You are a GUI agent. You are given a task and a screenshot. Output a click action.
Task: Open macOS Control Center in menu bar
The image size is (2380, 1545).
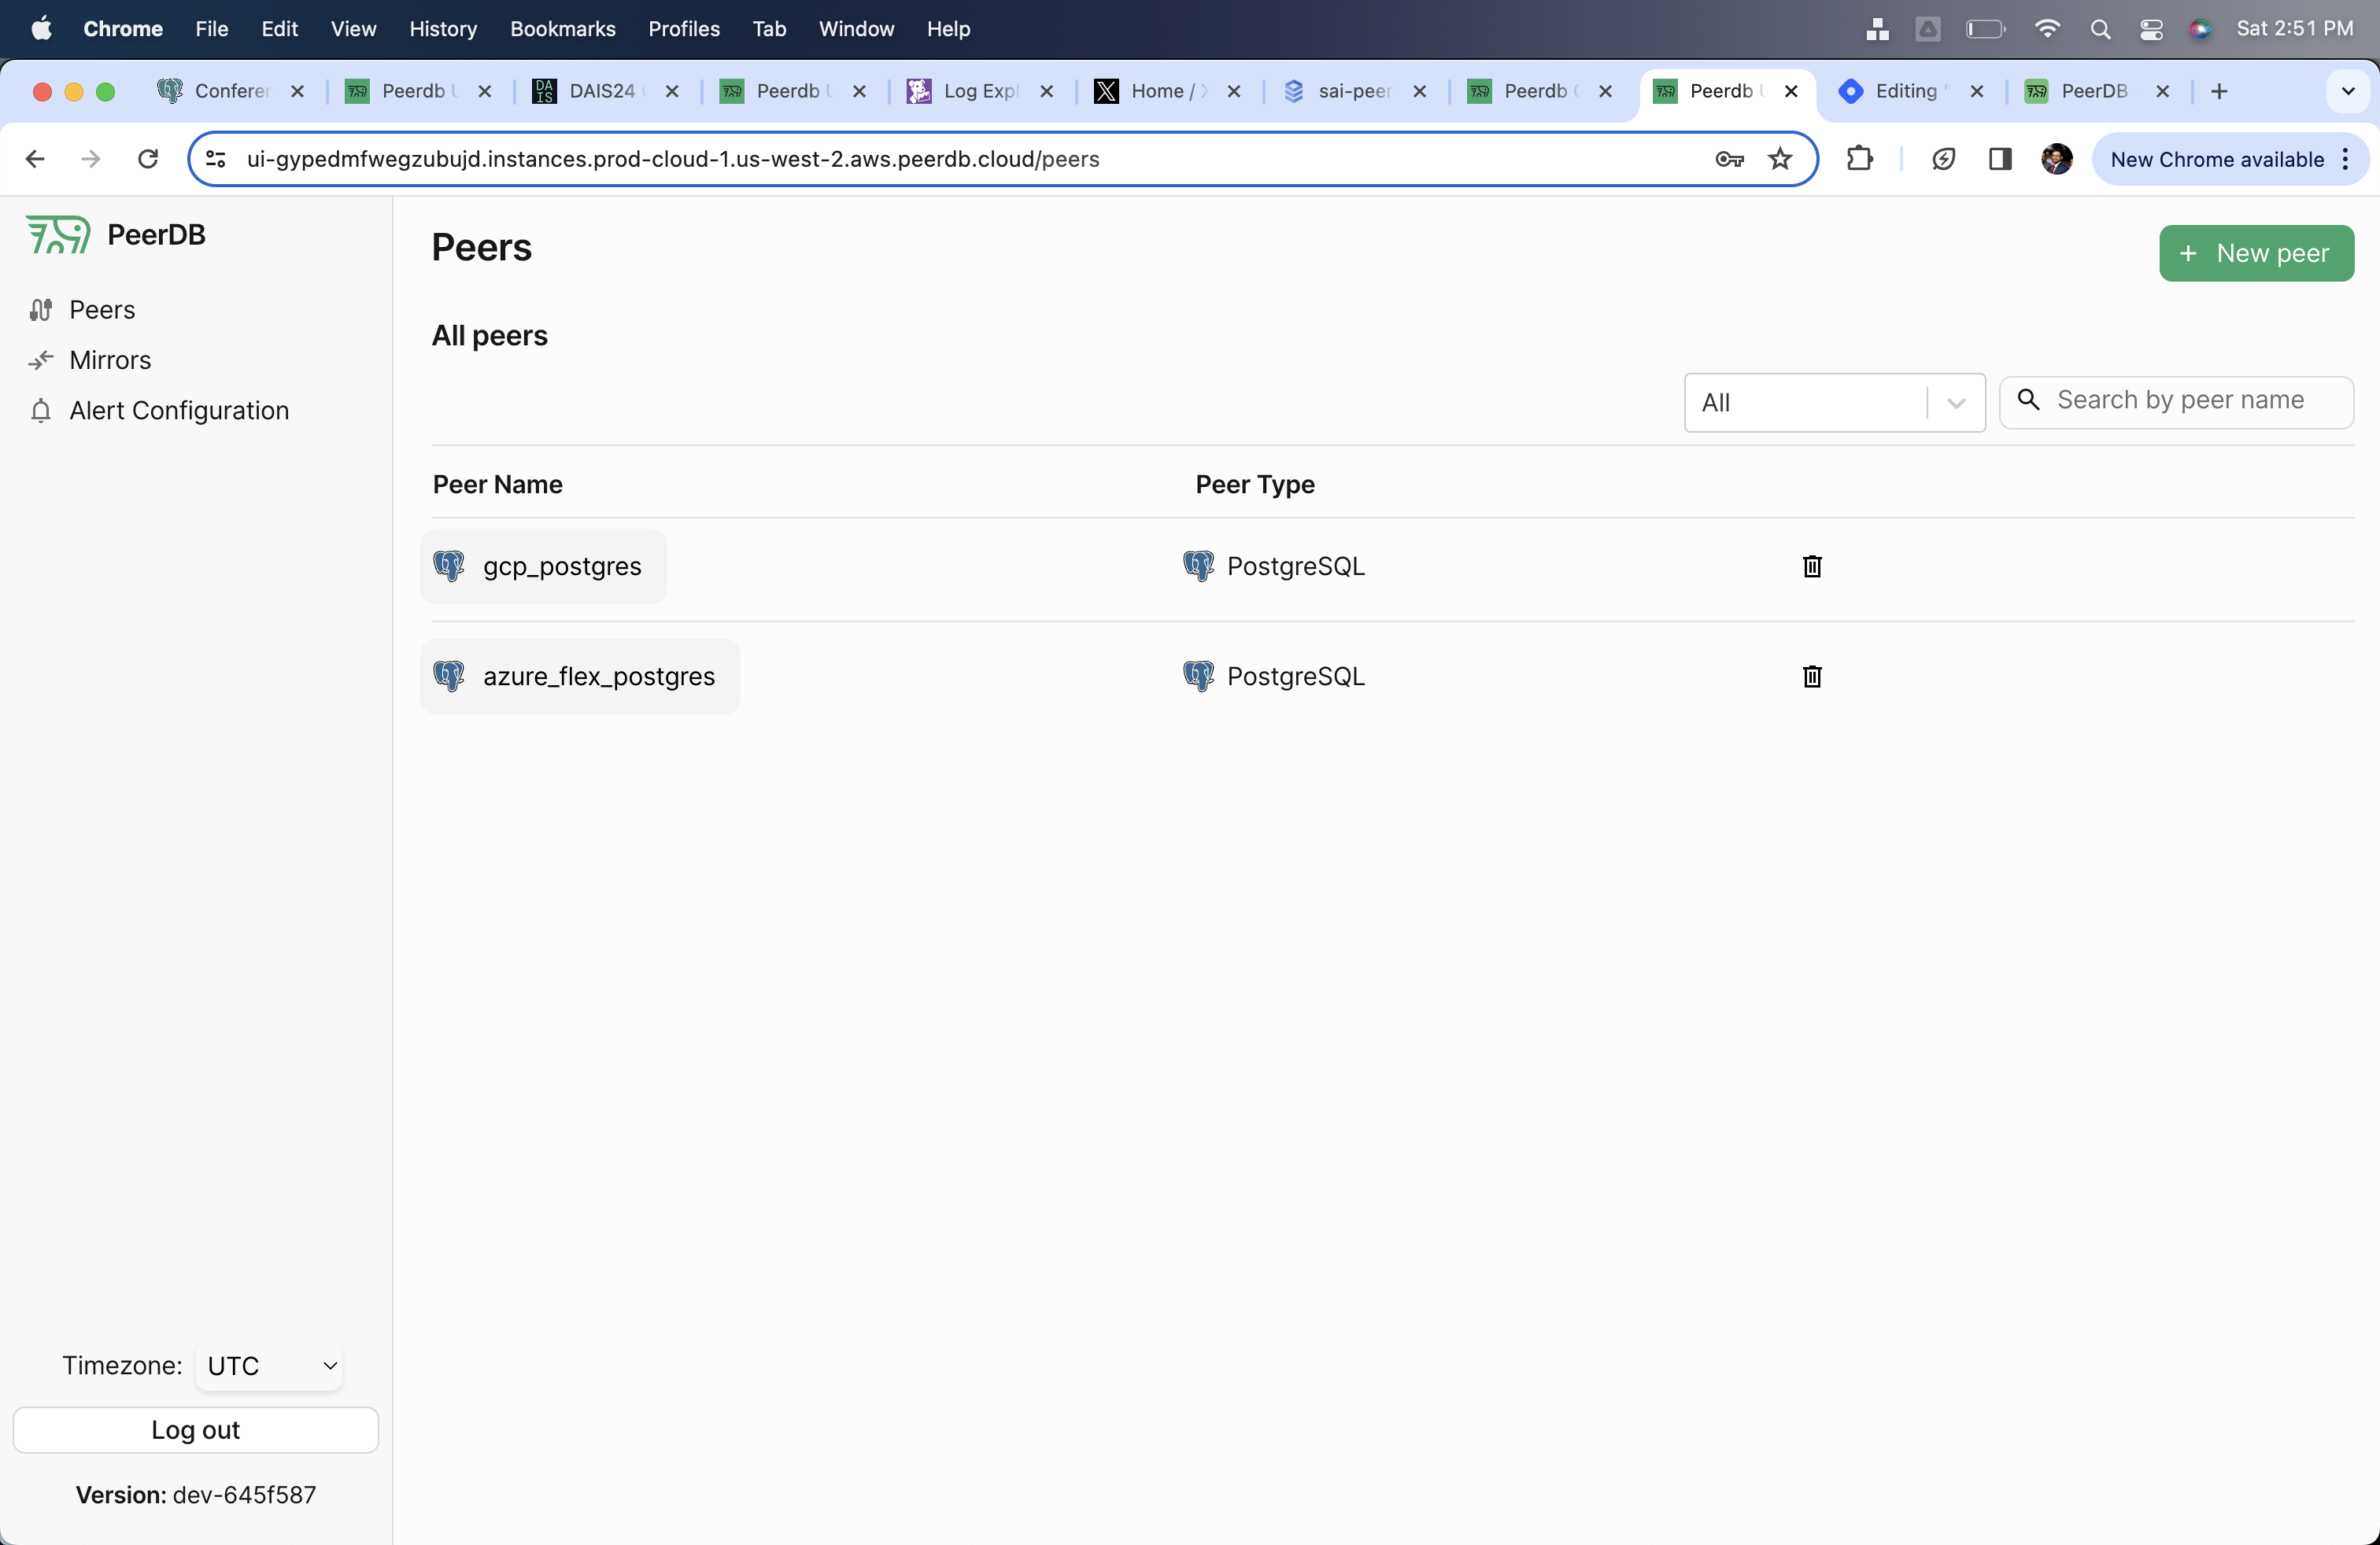click(2151, 29)
